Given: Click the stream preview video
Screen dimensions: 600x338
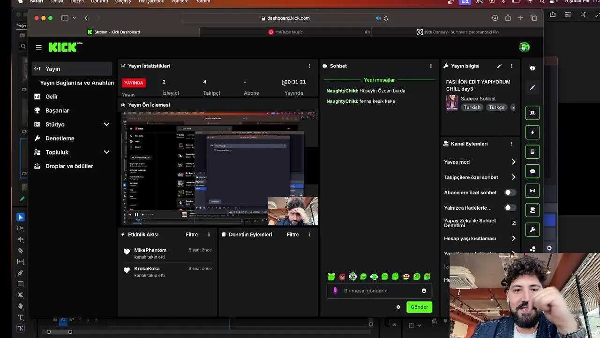Looking at the screenshot, I should (x=219, y=169).
